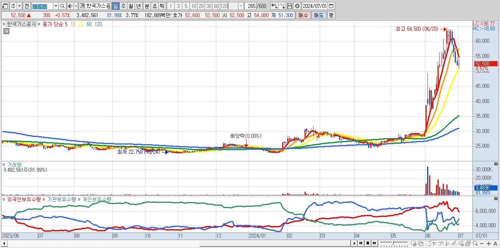This screenshot has height=248, width=500.
Task: Click the 매도 sell button
Action: coord(318,15)
